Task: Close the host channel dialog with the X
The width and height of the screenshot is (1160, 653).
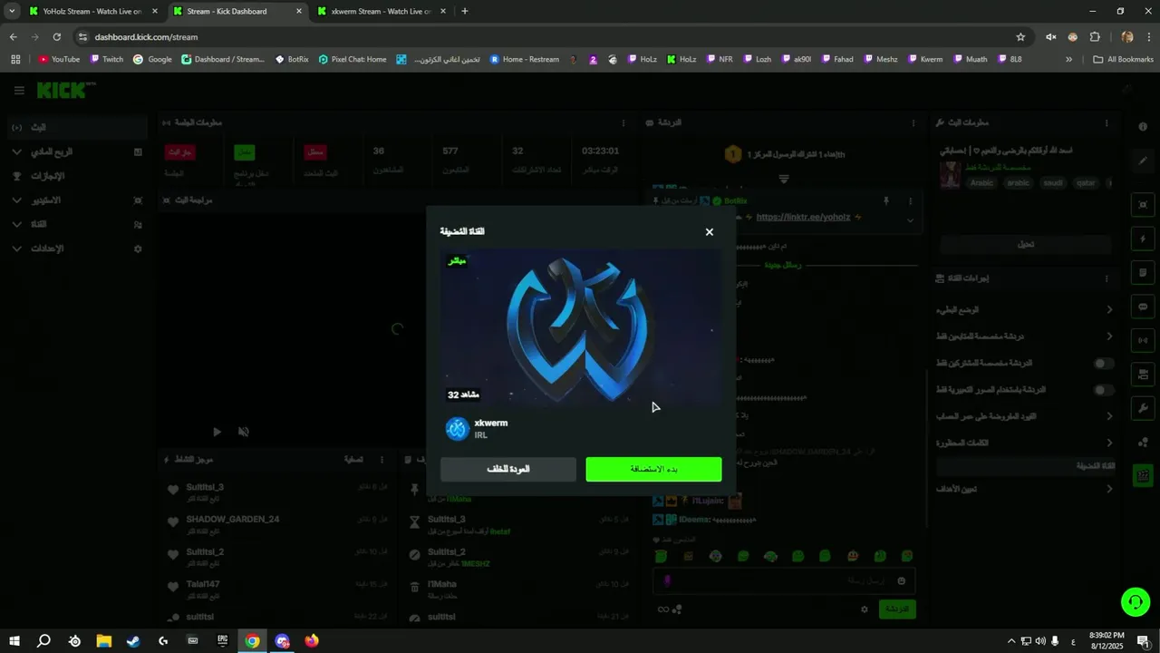Action: pyautogui.click(x=710, y=232)
